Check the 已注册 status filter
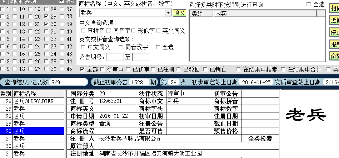Viewport: 339px width, 158px height. point(153,69)
